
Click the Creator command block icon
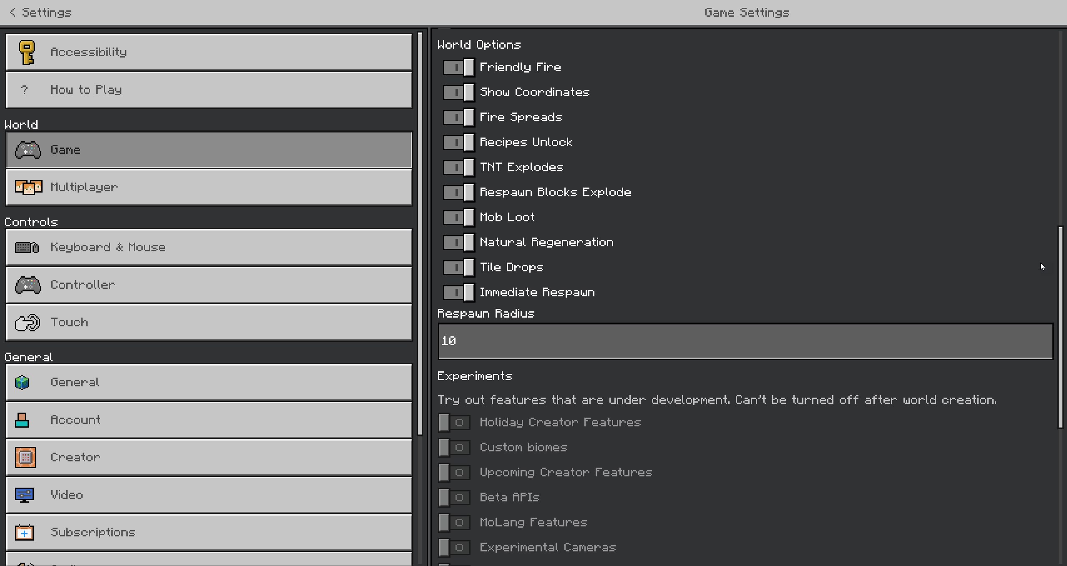pos(25,458)
